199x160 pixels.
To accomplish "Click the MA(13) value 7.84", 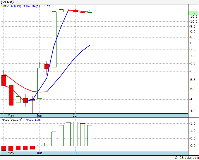I will click(x=27, y=6).
